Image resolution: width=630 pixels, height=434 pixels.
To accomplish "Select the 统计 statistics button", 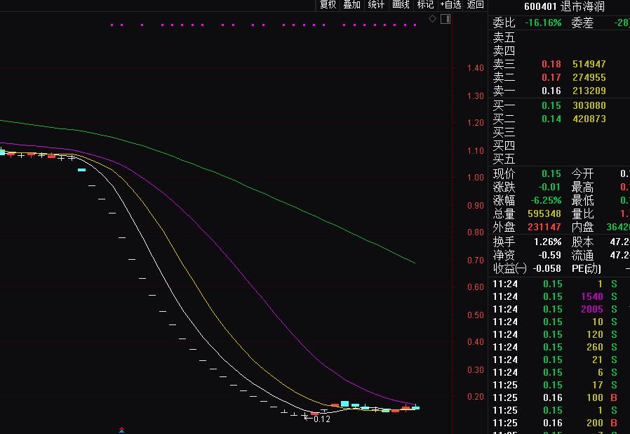I will pos(376,5).
